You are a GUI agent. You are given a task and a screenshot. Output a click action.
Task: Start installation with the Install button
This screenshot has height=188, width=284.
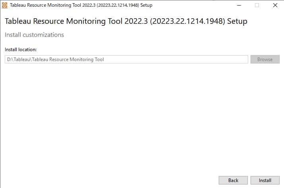pos(265,180)
